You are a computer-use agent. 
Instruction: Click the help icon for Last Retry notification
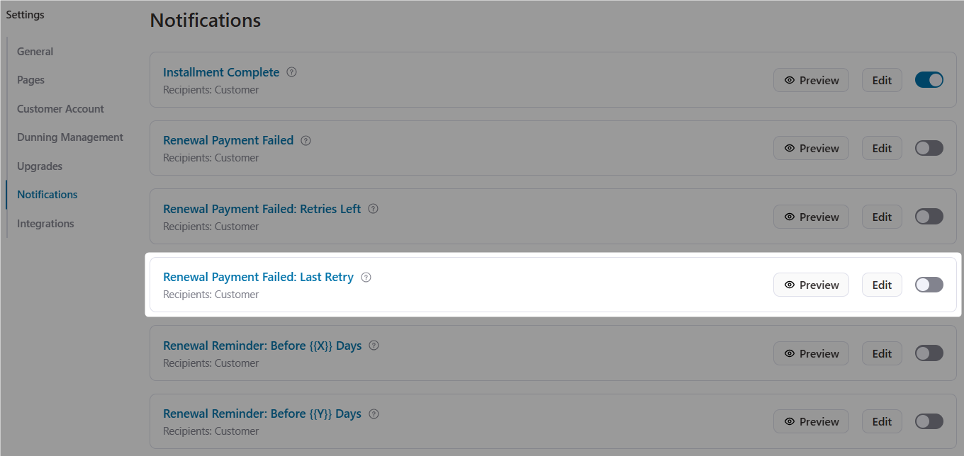tap(366, 277)
